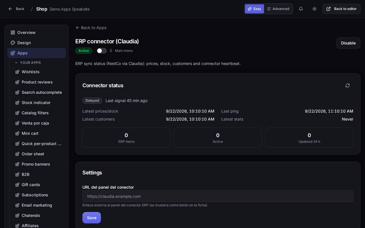Image resolution: width=365 pixels, height=228 pixels.
Task: Click the Active status badge
Action: pos(84,51)
